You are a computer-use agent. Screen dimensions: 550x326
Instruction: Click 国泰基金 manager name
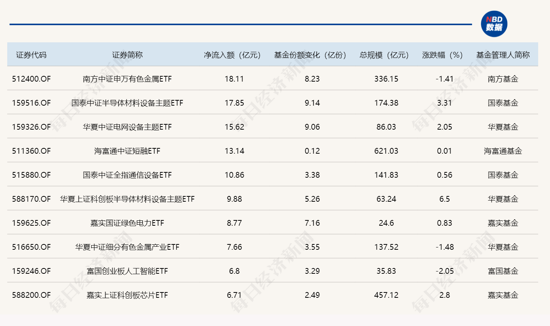point(504,103)
